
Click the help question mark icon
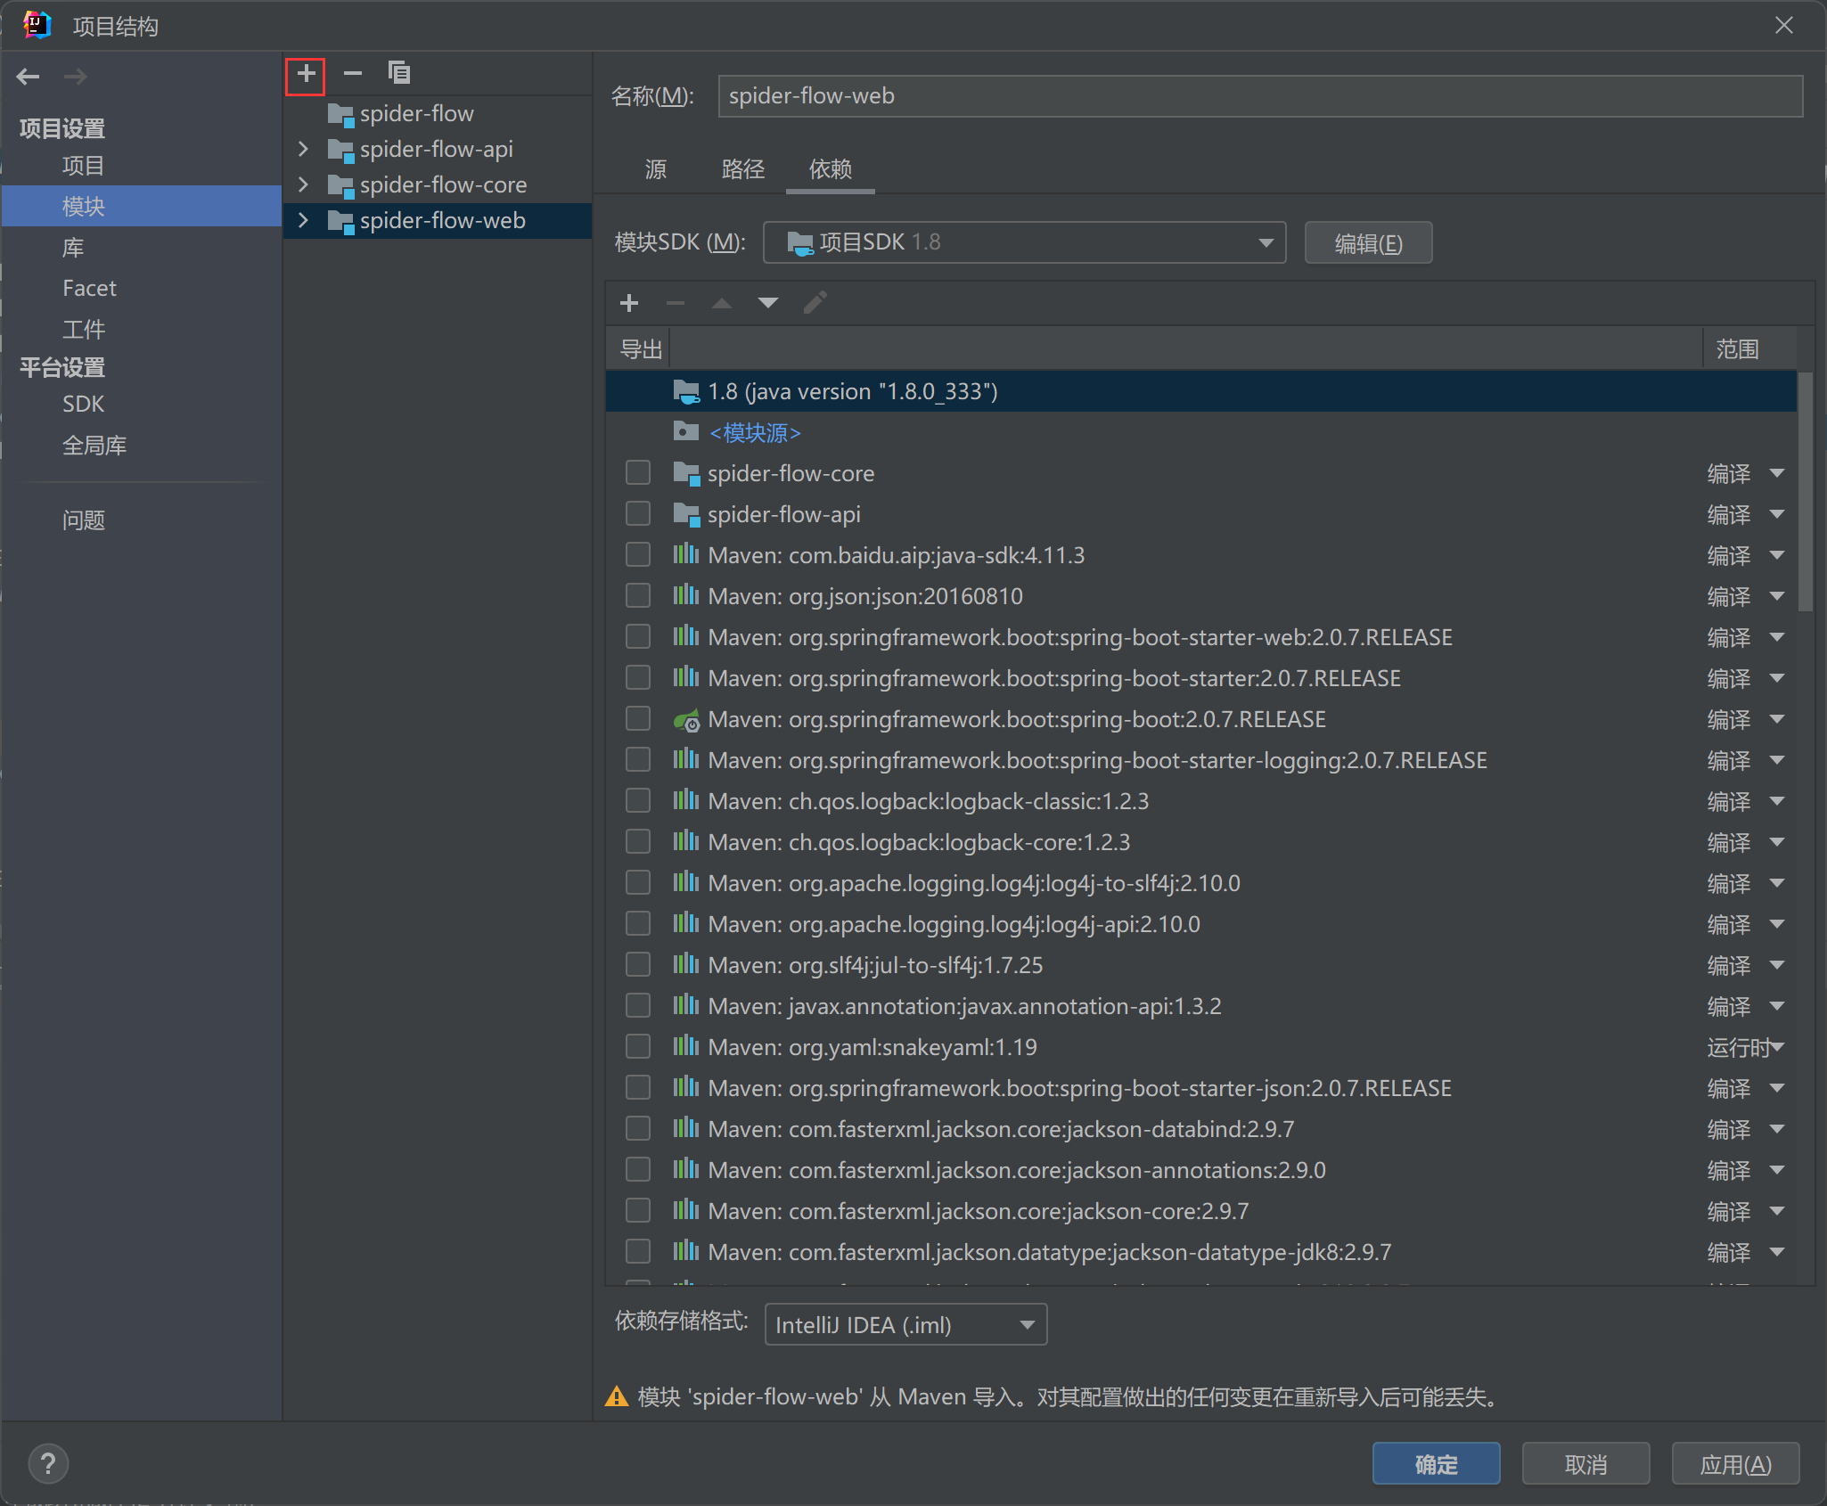tap(48, 1464)
